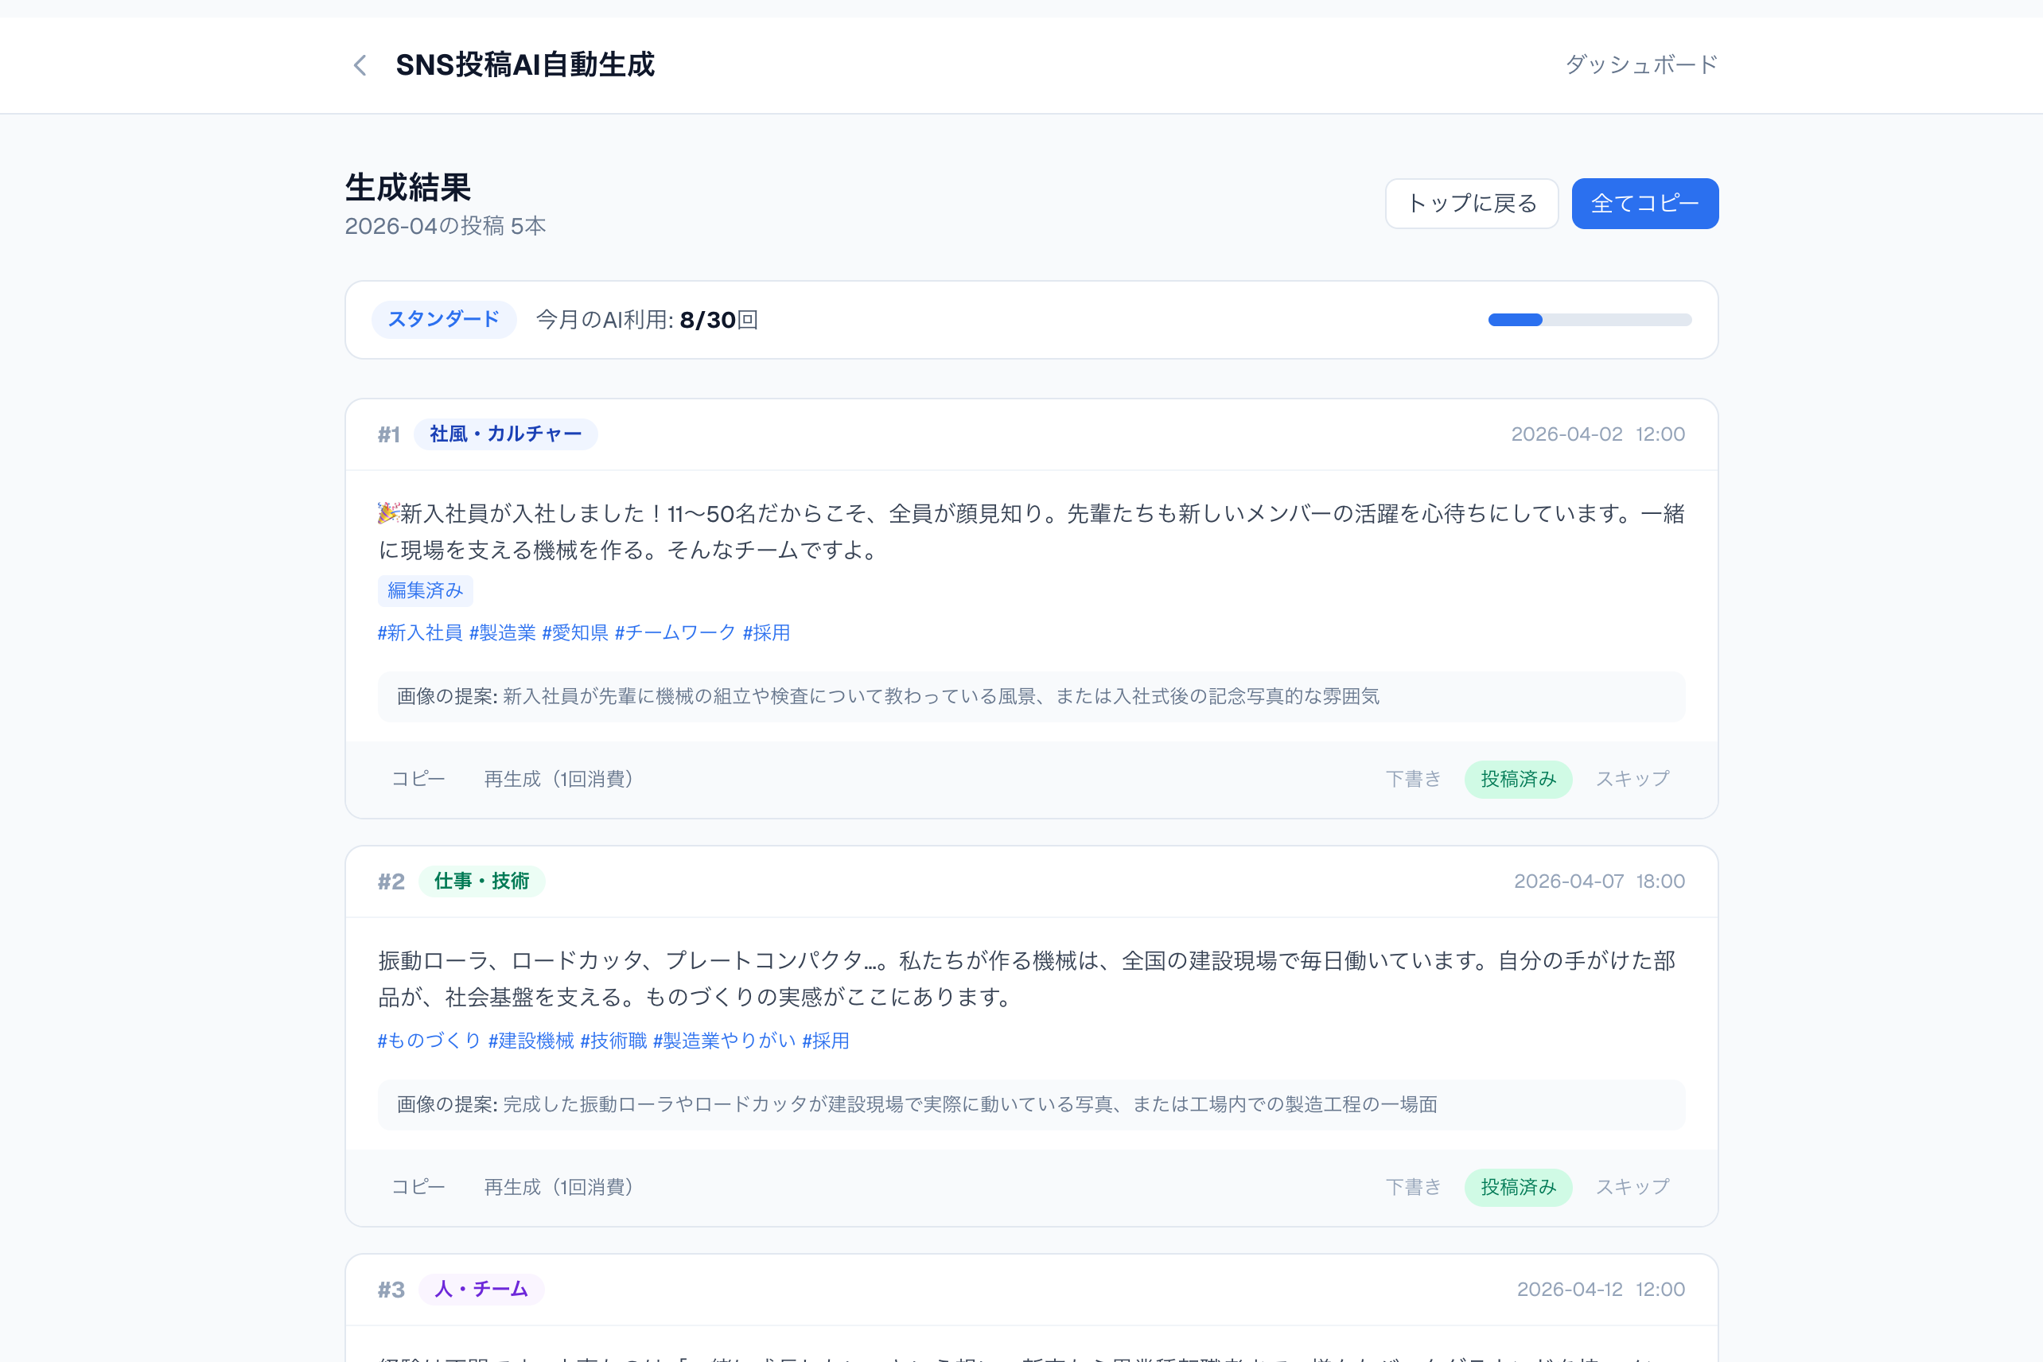Click the トップに戻る button
Screen dimensions: 2043x1362
(x=1472, y=202)
